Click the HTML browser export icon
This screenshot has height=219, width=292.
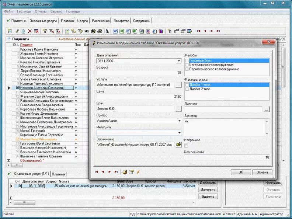154,31
